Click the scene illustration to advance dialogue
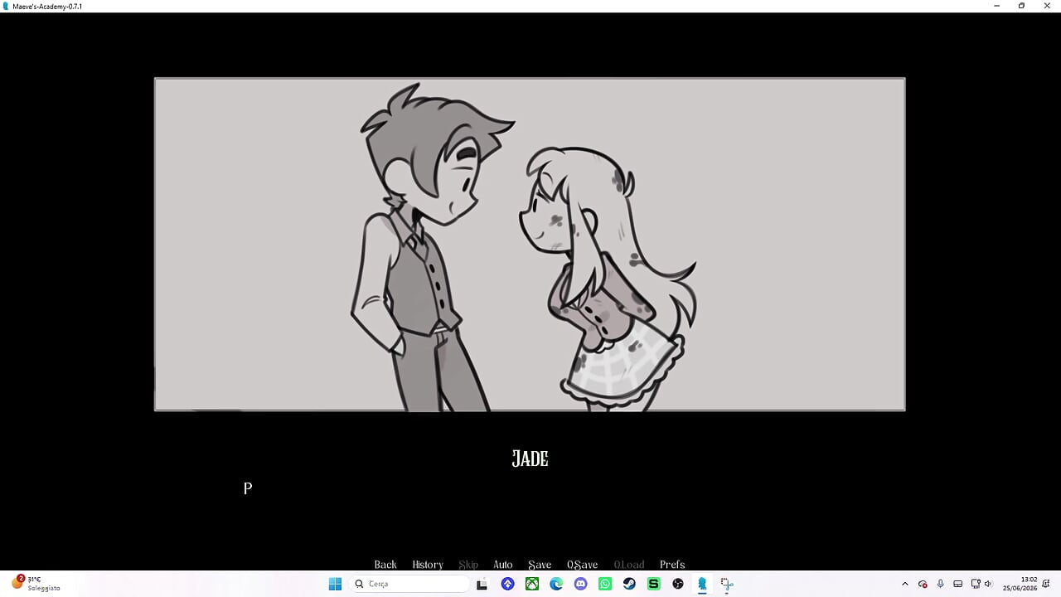 pos(530,245)
